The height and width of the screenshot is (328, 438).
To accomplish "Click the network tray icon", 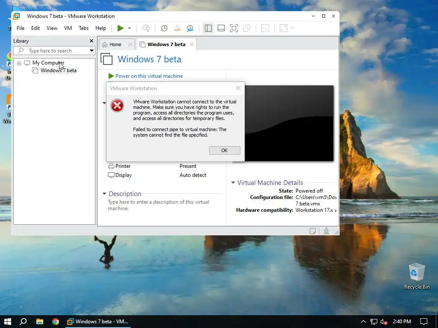I will pyautogui.click(x=374, y=322).
